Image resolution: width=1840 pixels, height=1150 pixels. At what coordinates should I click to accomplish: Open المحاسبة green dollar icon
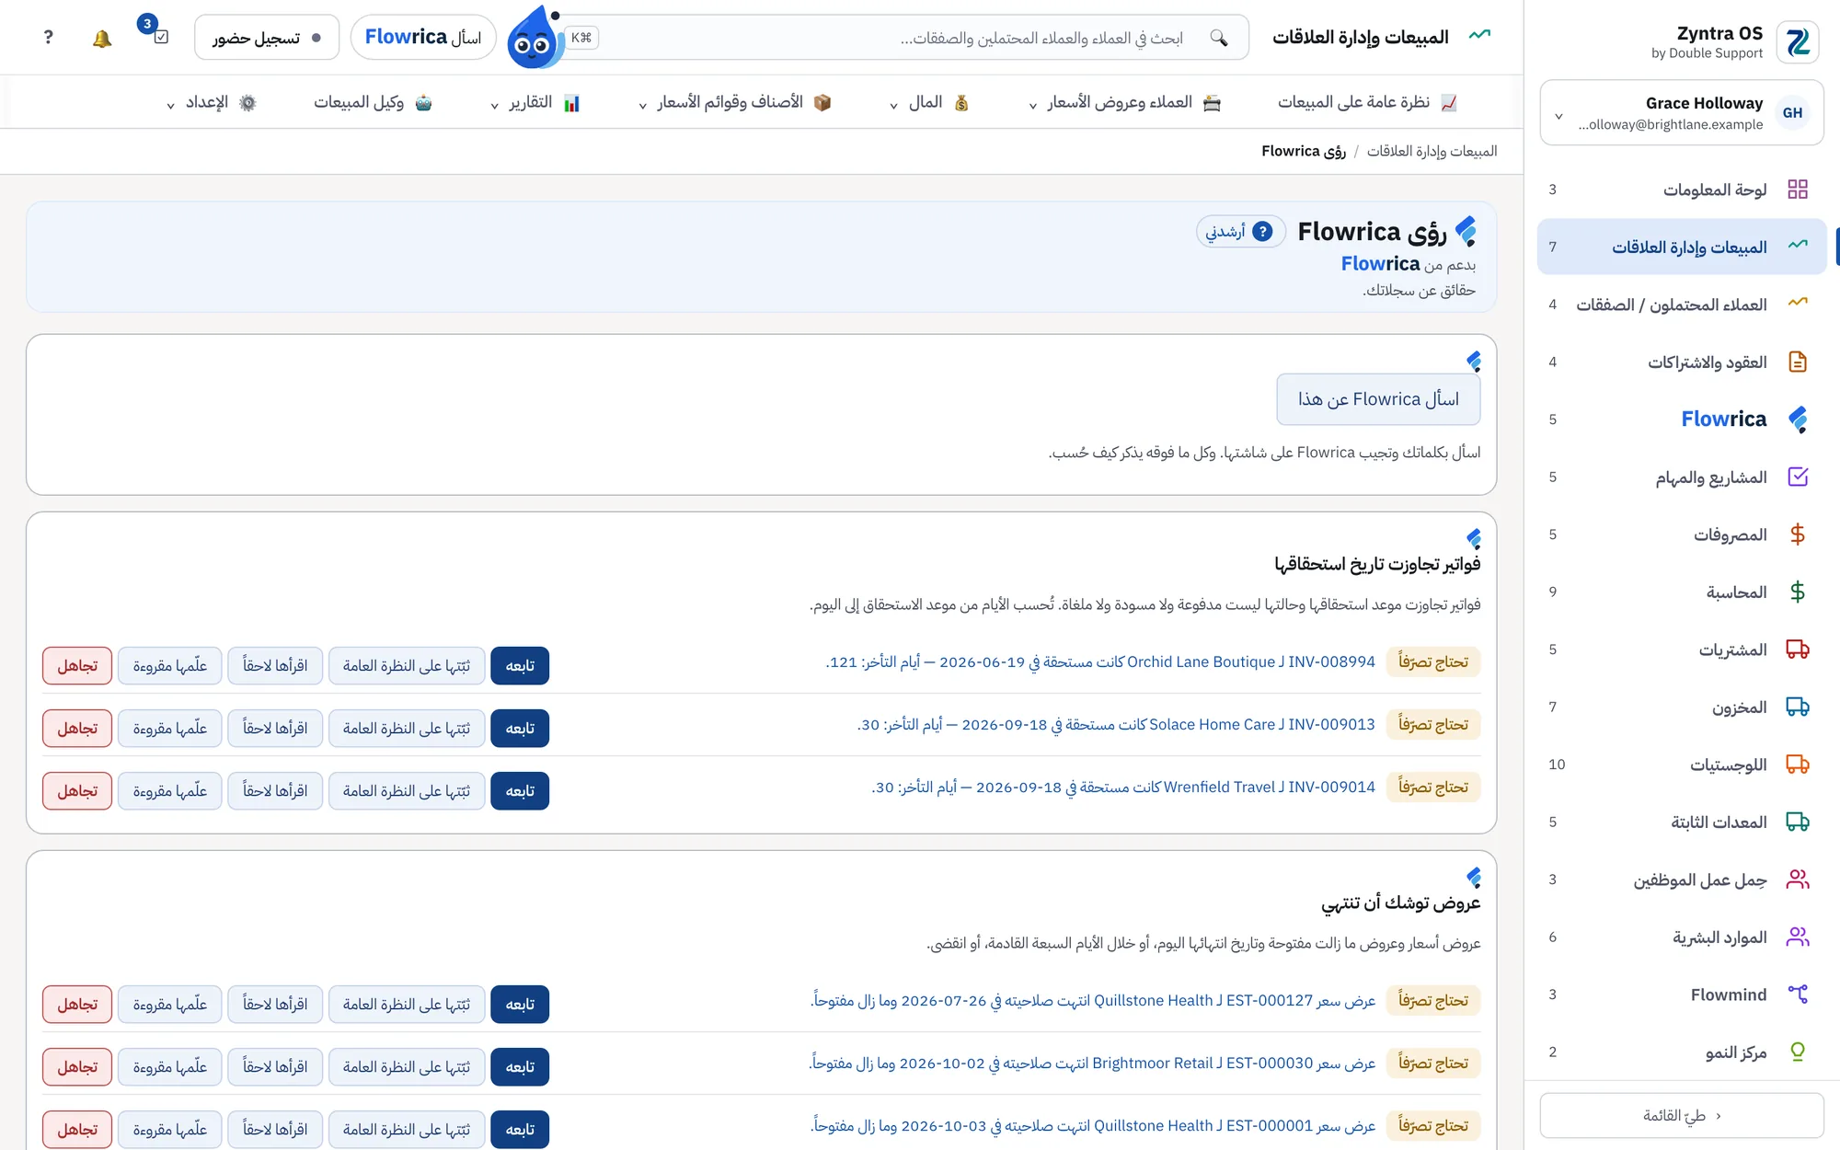click(x=1798, y=592)
